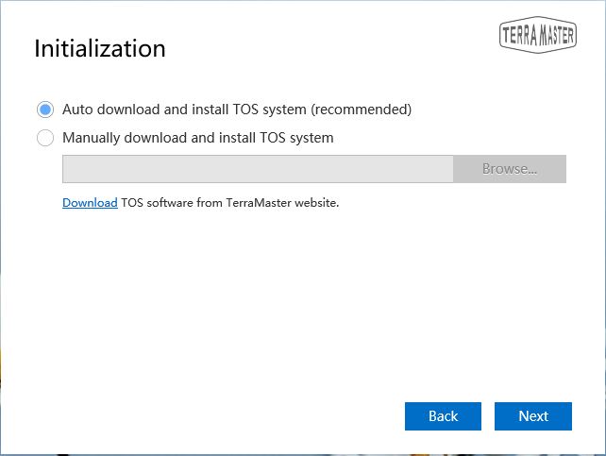Choose the manual download radio button

pos(44,138)
